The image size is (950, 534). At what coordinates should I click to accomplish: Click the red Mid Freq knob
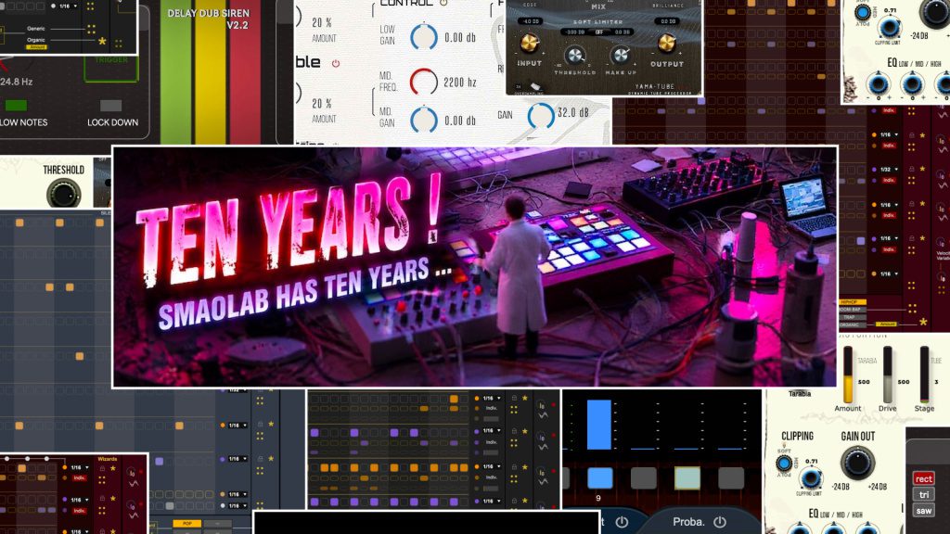[423, 82]
